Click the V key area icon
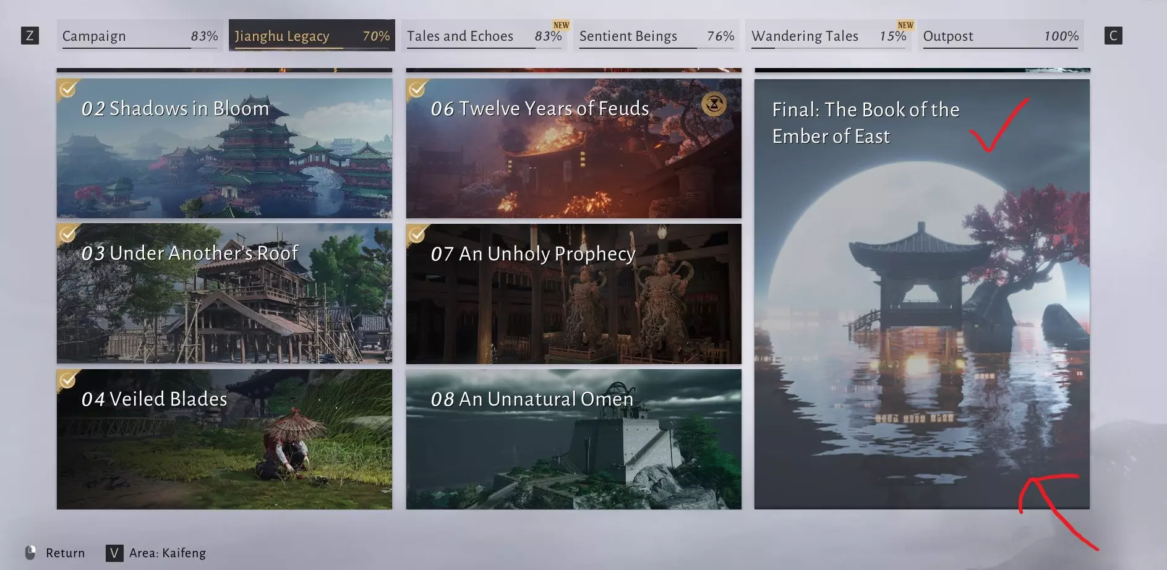 pos(114,553)
